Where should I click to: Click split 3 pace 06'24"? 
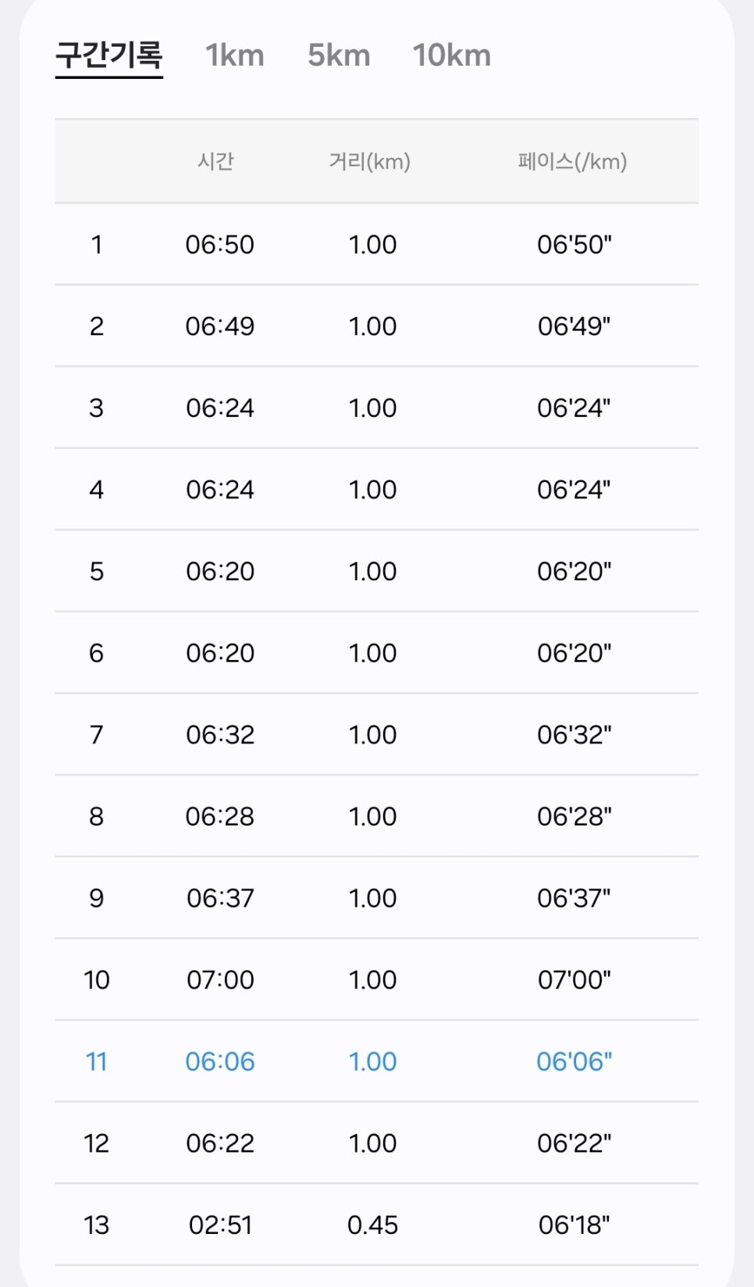tap(574, 408)
